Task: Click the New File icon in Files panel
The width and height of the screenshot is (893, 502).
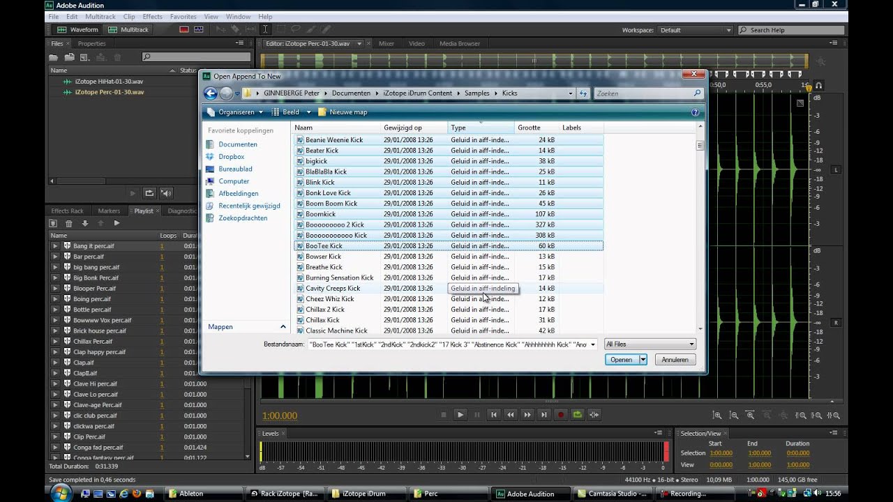Action: pyautogui.click(x=84, y=57)
